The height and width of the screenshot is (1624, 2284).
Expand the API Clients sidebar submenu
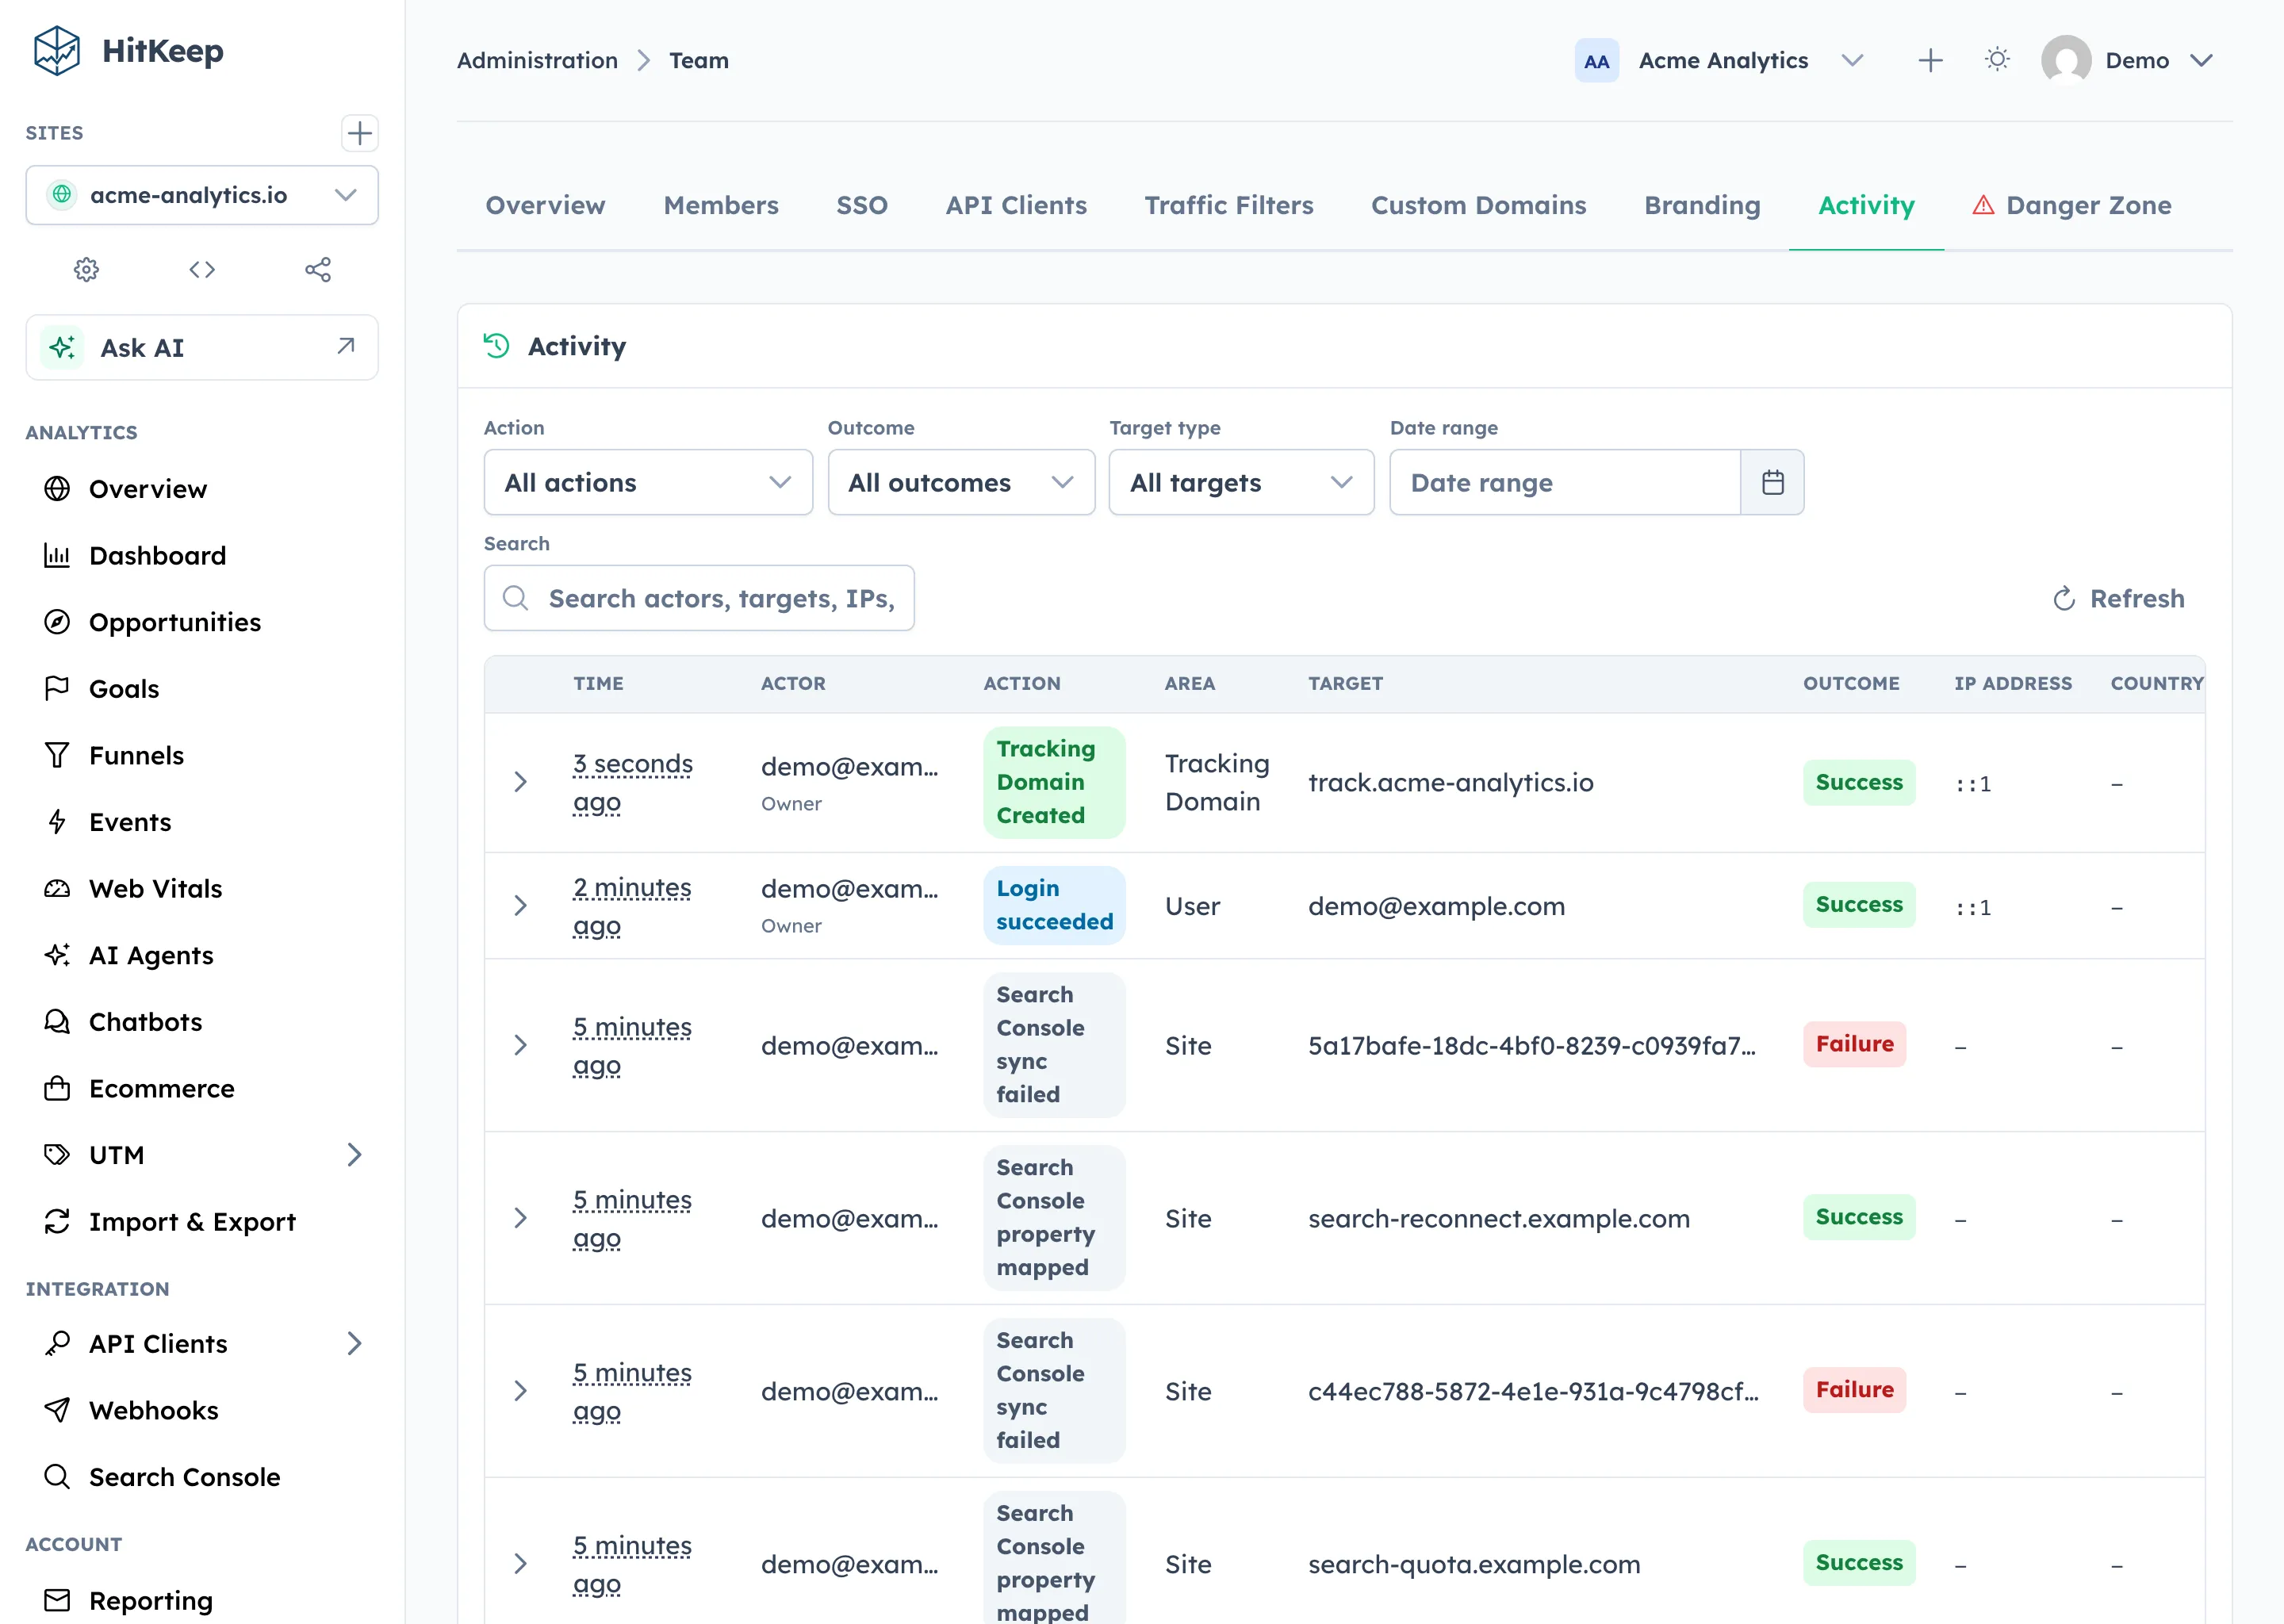tap(354, 1343)
